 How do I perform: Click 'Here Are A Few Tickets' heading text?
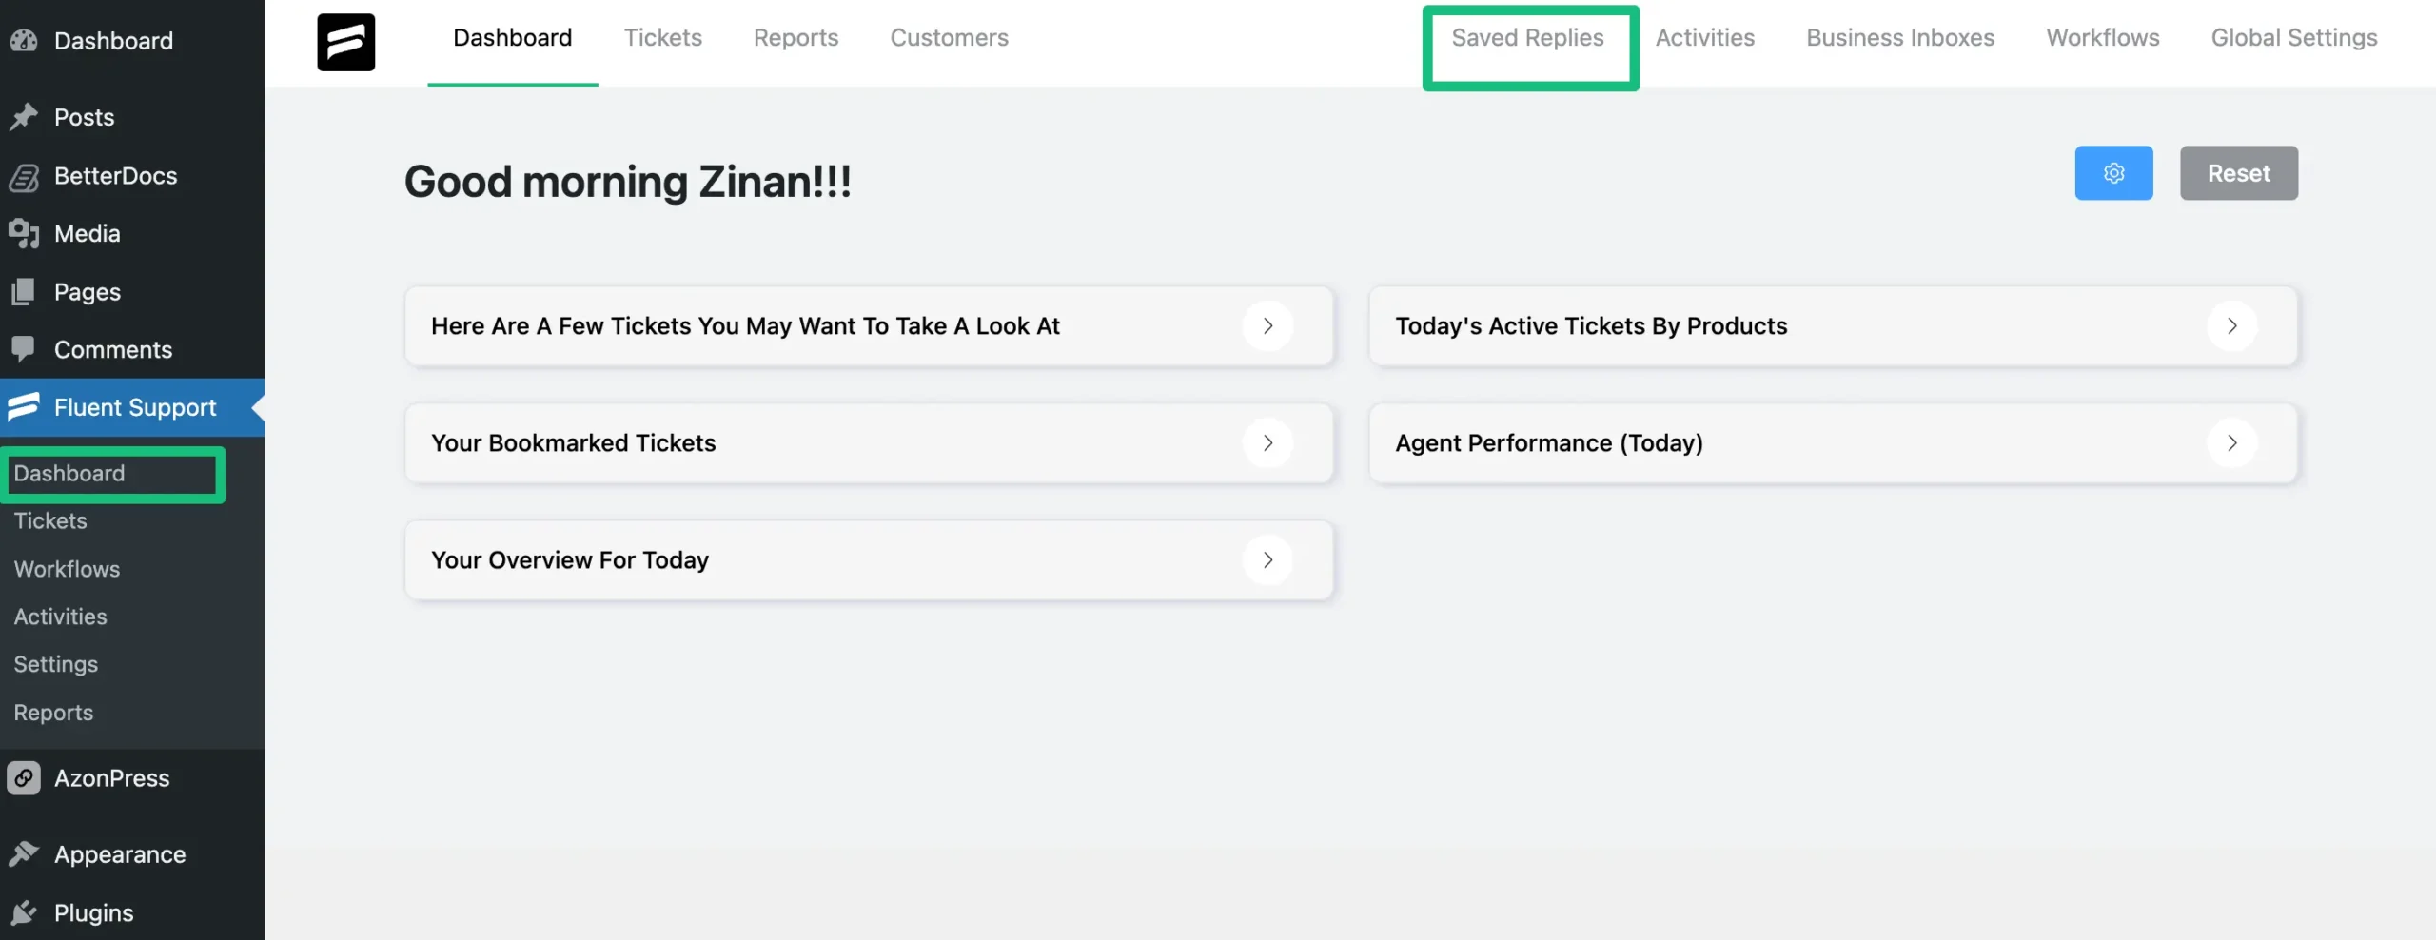[745, 326]
